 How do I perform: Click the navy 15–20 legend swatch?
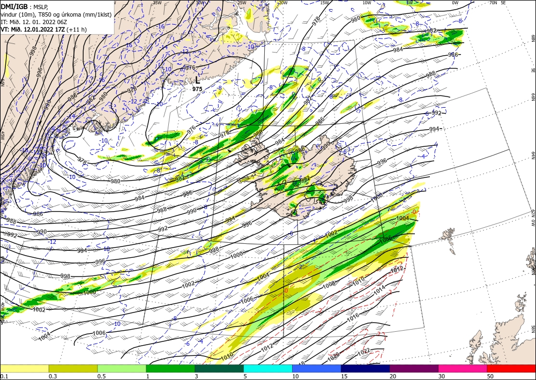(366, 368)
